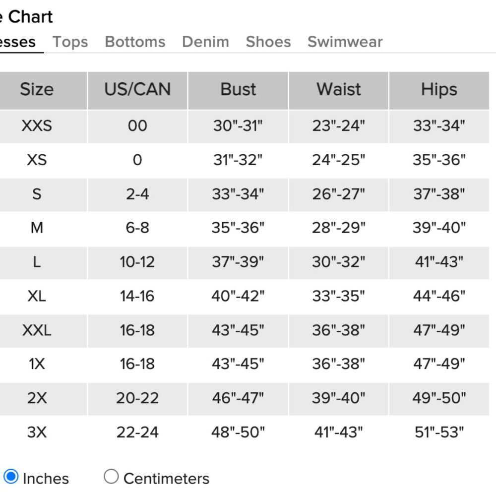Select the Inches radio button
Image resolution: width=496 pixels, height=496 pixels.
tap(10, 477)
